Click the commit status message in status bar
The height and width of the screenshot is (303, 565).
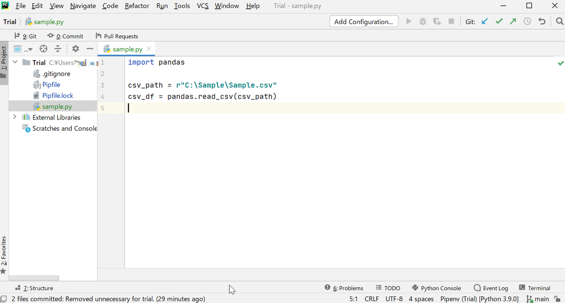[x=108, y=299]
